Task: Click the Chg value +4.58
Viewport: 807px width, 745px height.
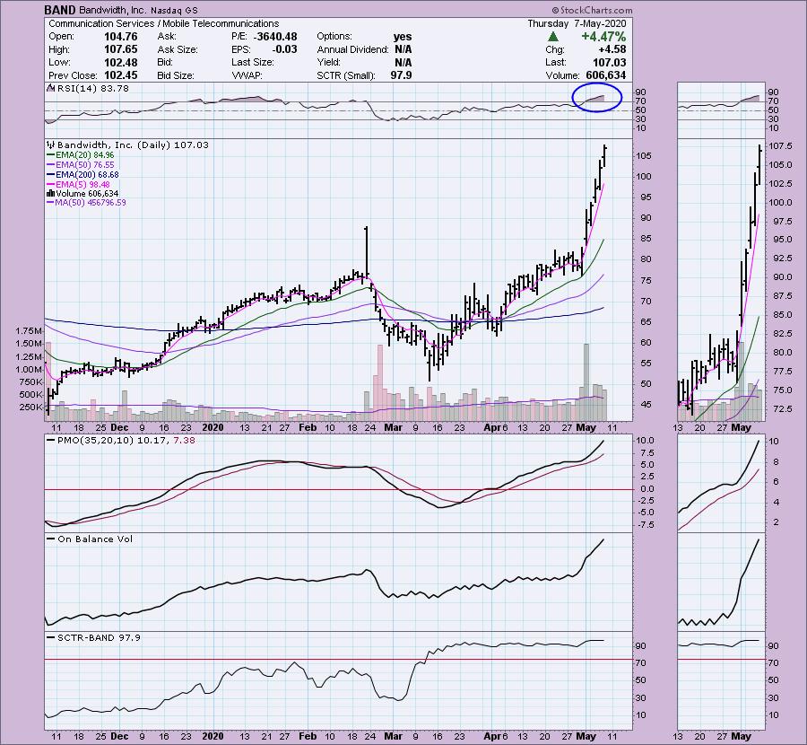Action: tap(612, 49)
